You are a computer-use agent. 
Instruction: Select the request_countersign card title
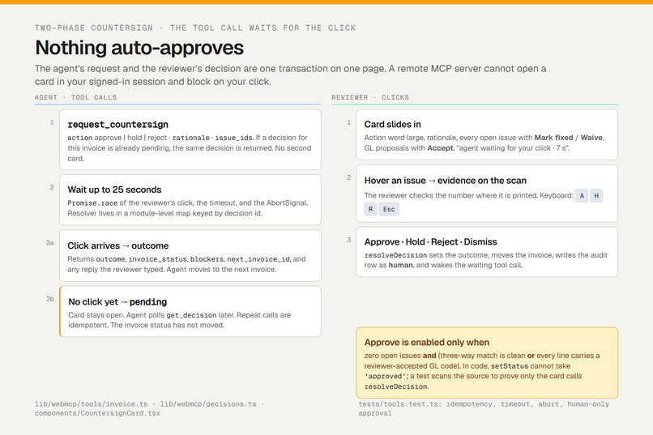click(117, 124)
